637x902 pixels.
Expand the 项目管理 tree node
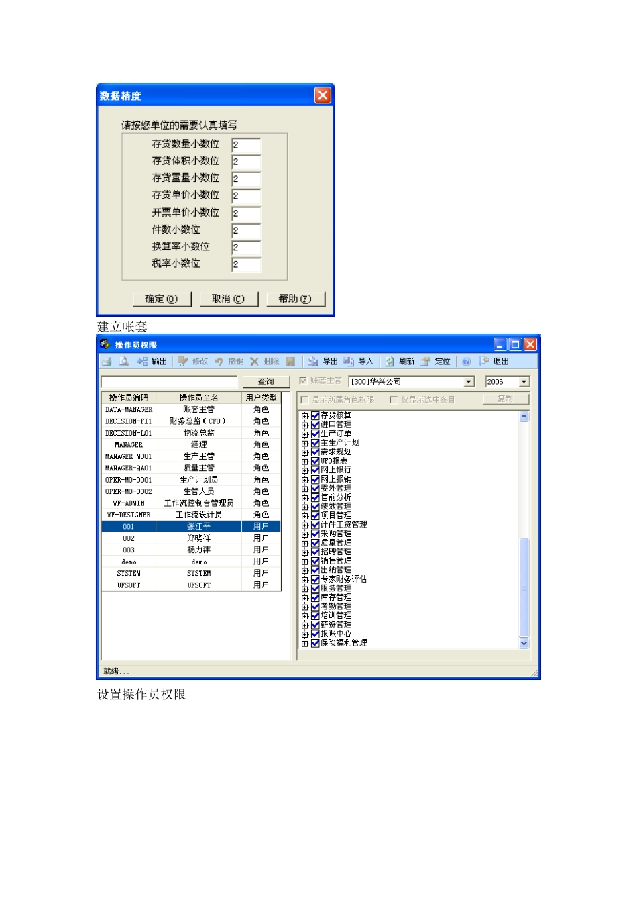click(x=305, y=516)
